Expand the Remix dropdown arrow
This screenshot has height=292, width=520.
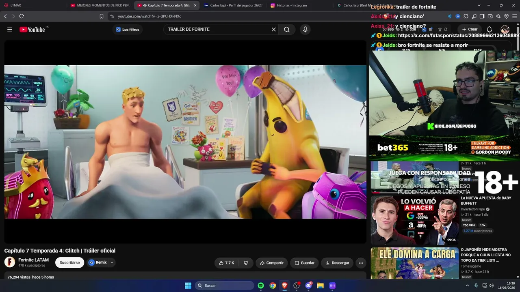[x=112, y=263]
